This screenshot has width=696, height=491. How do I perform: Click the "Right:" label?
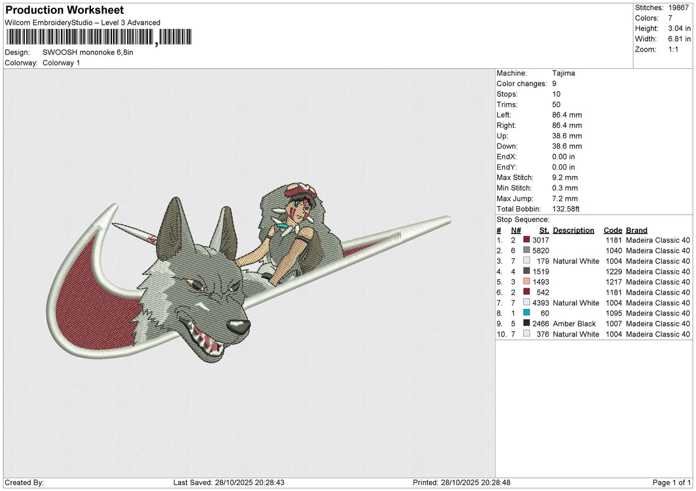(x=507, y=126)
